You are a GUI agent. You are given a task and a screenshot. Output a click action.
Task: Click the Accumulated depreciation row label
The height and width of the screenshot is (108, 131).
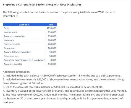pyautogui.click(x=17, y=52)
